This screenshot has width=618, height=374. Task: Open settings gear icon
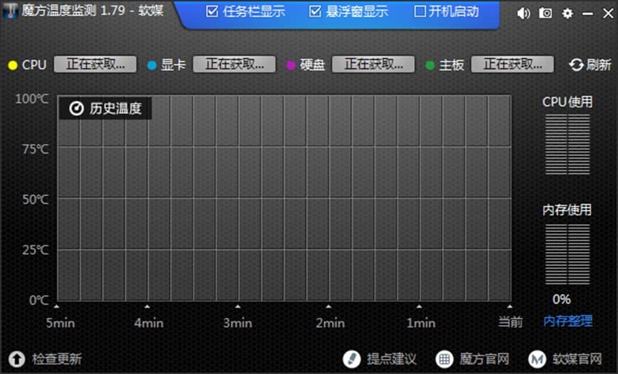click(x=568, y=13)
